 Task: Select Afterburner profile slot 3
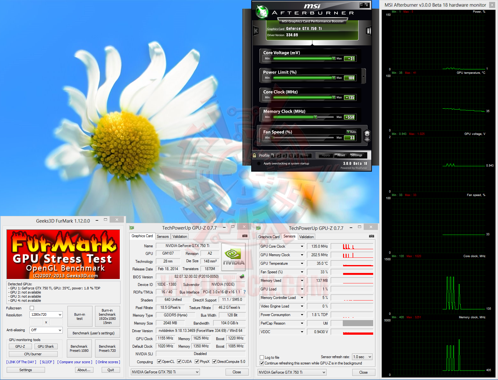[x=285, y=155]
